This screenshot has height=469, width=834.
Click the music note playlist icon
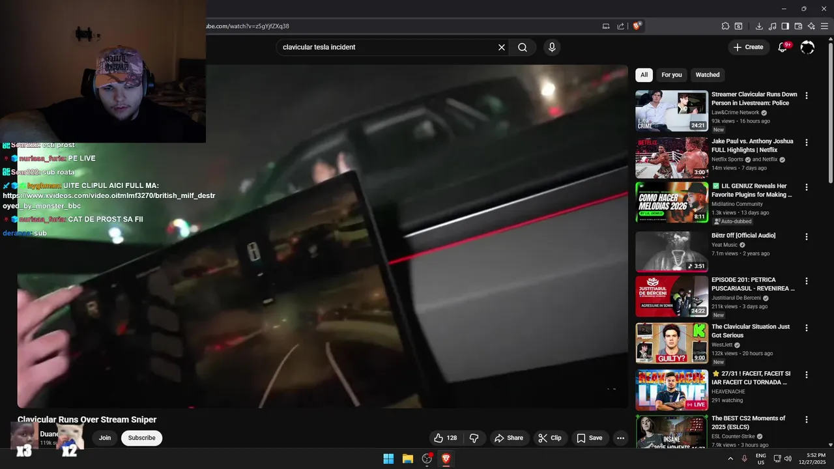(x=772, y=26)
